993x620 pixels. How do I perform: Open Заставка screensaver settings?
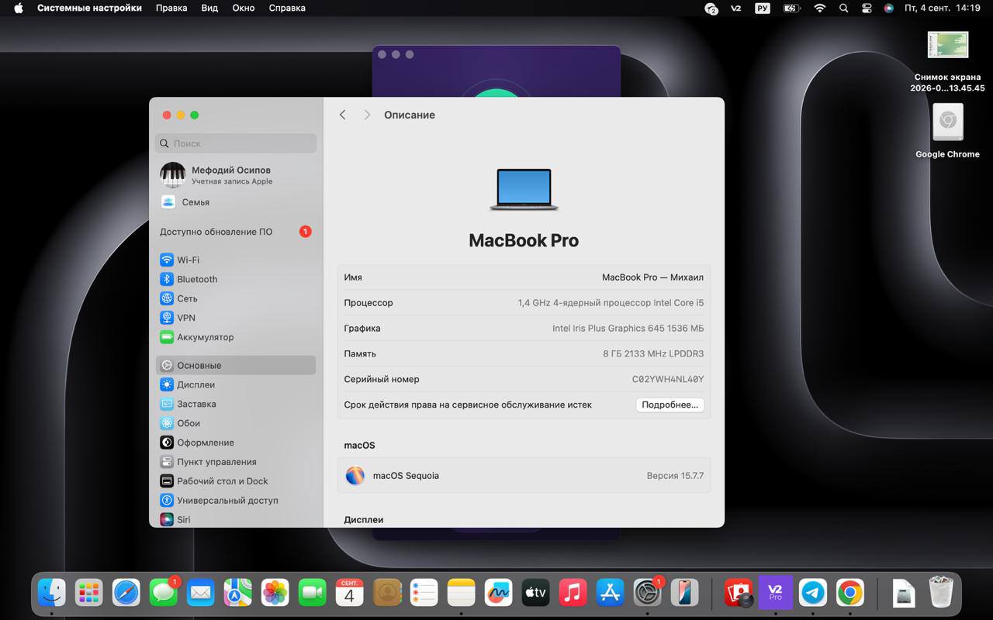pyautogui.click(x=236, y=404)
